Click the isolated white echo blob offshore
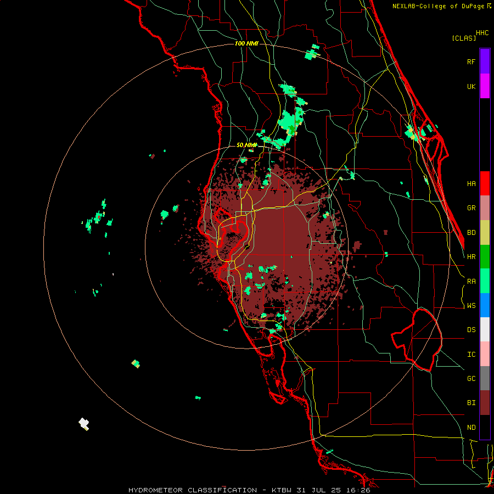Image resolution: width=494 pixels, height=494 pixels. 84,424
